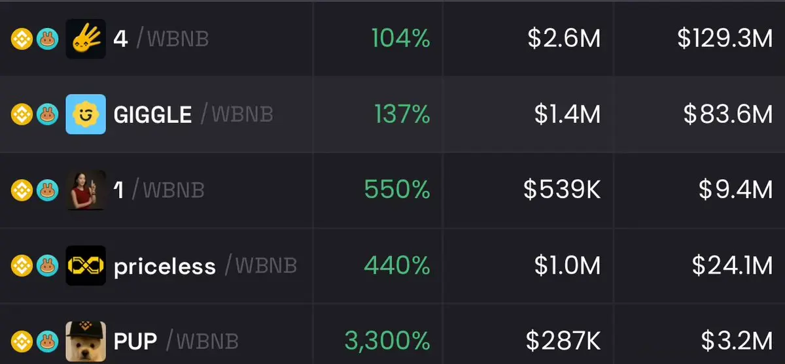This screenshot has width=785, height=364.
Task: Click the PUP dog with cap icon
Action: point(86,341)
